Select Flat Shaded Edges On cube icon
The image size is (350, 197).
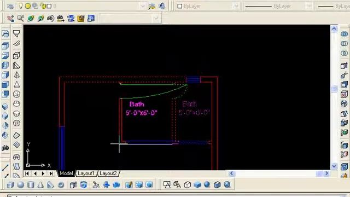[x=217, y=185]
